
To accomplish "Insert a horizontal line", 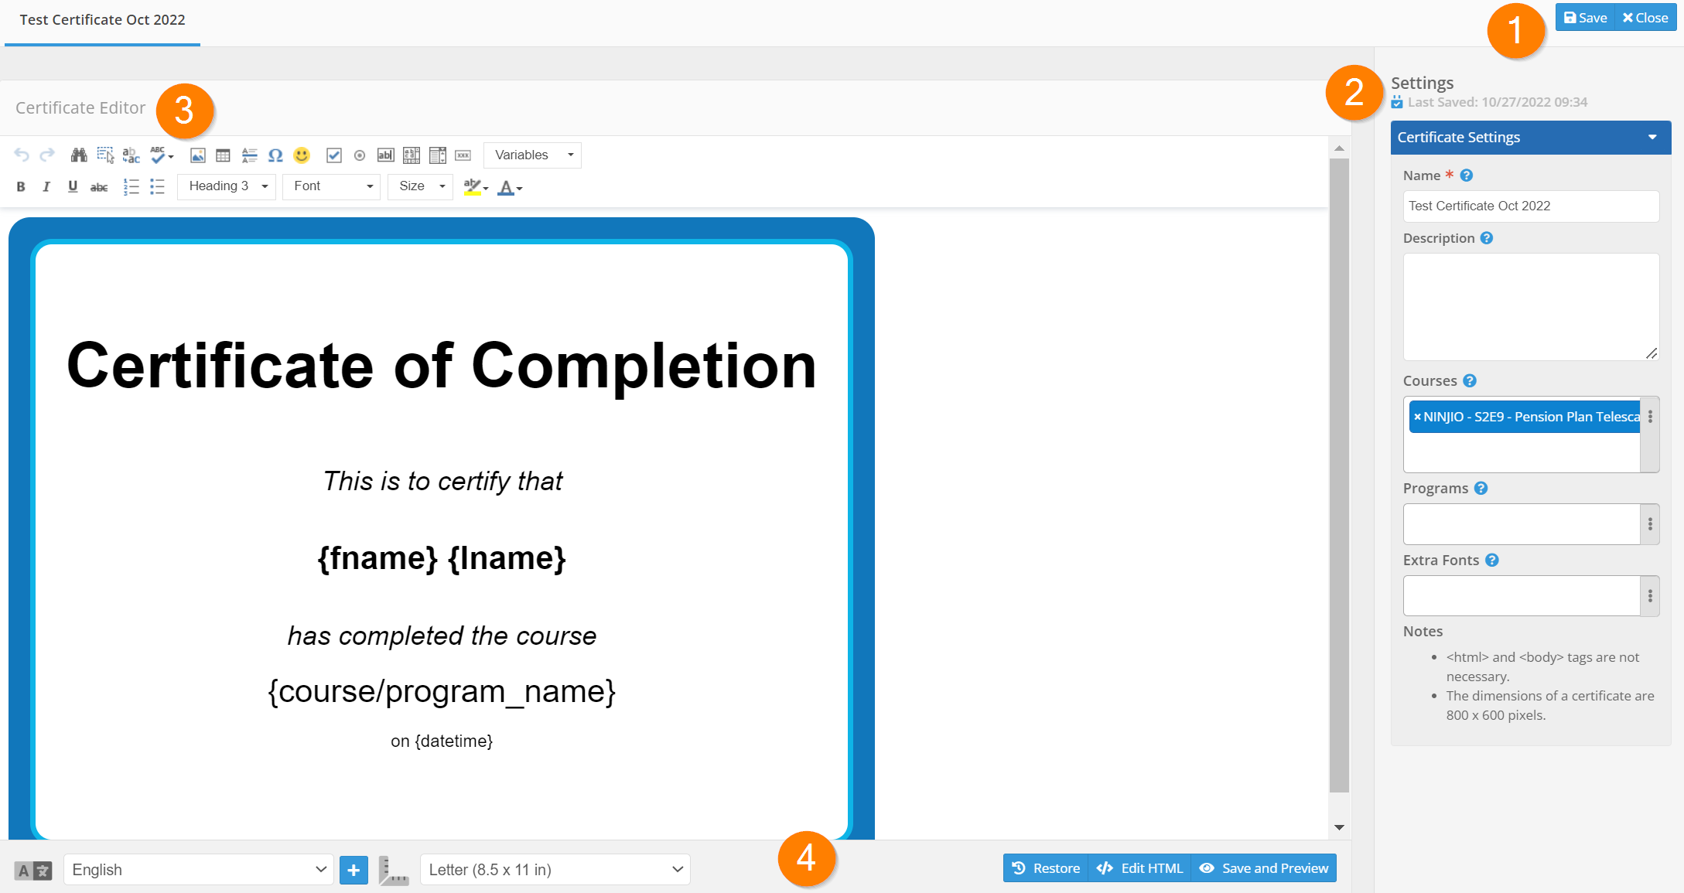I will 249,155.
